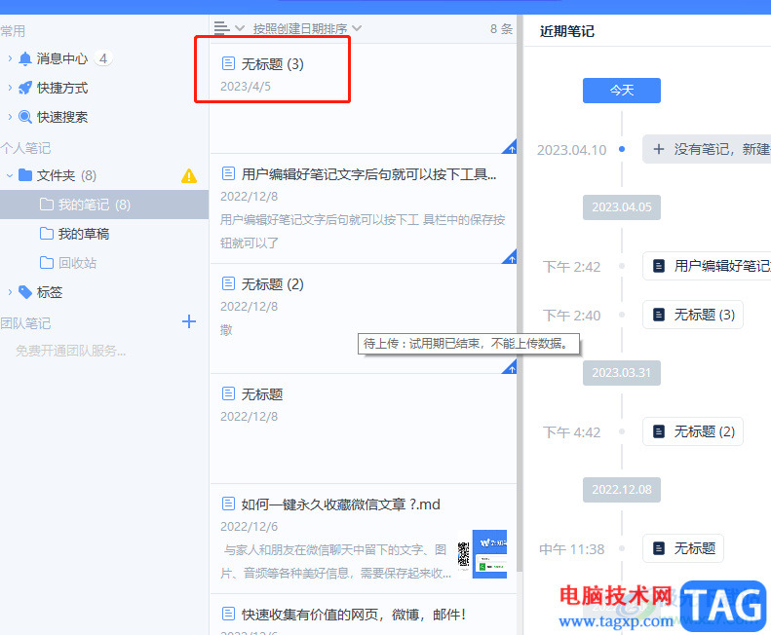Click the 8 条 note count text
Viewport: 771px width, 635px height.
pos(501,29)
